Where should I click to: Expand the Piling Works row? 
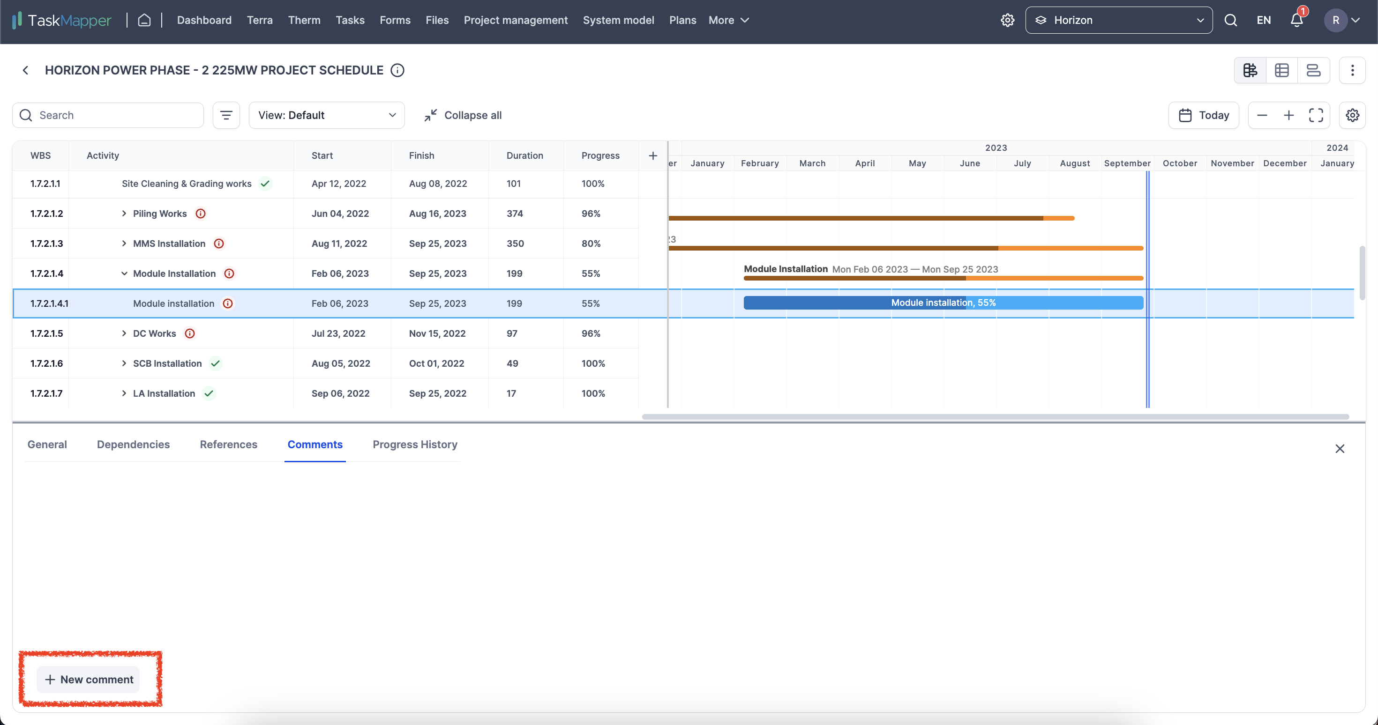(x=124, y=214)
